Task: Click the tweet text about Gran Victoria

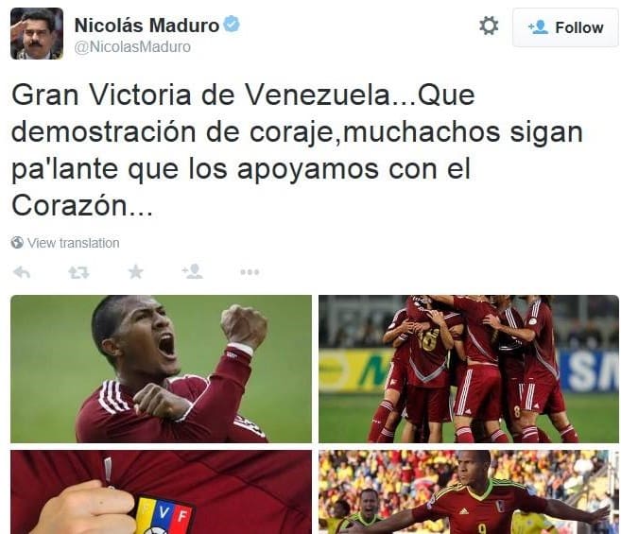Action: (297, 150)
